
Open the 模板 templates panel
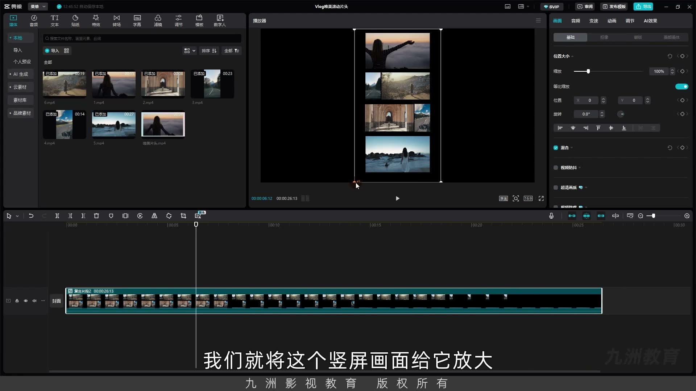pos(199,21)
